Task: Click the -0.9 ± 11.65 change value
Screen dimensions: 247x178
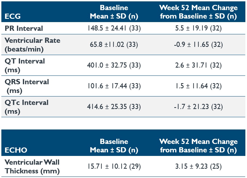Action: click(x=199, y=45)
